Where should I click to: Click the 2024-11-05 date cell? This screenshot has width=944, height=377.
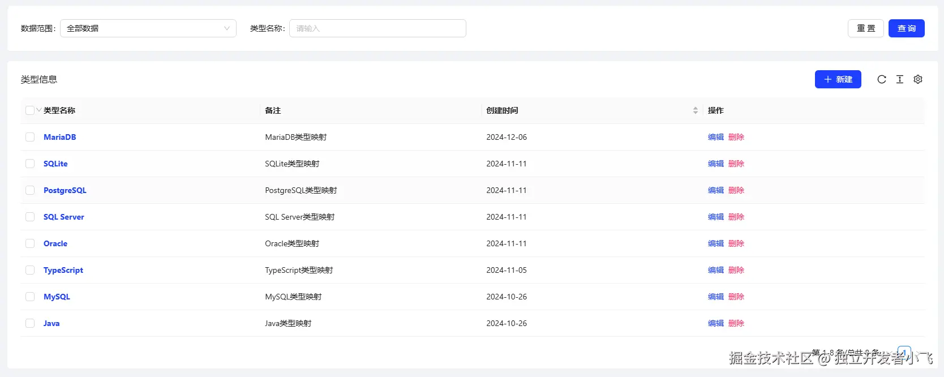pos(507,270)
